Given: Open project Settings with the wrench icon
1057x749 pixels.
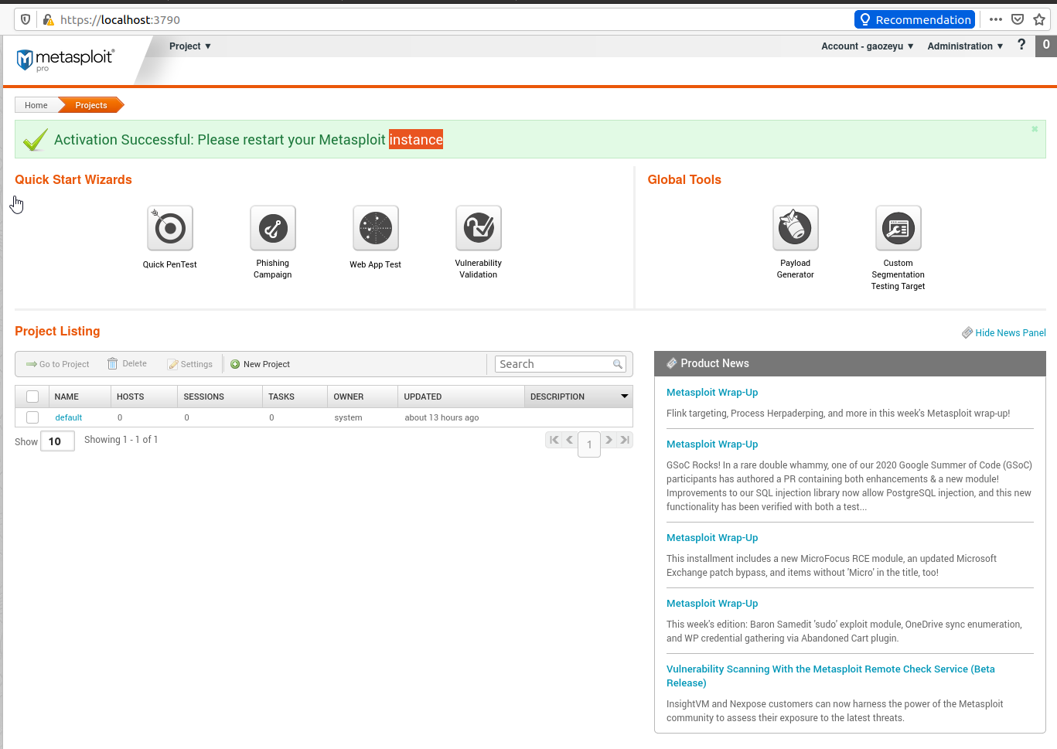Looking at the screenshot, I should 190,363.
